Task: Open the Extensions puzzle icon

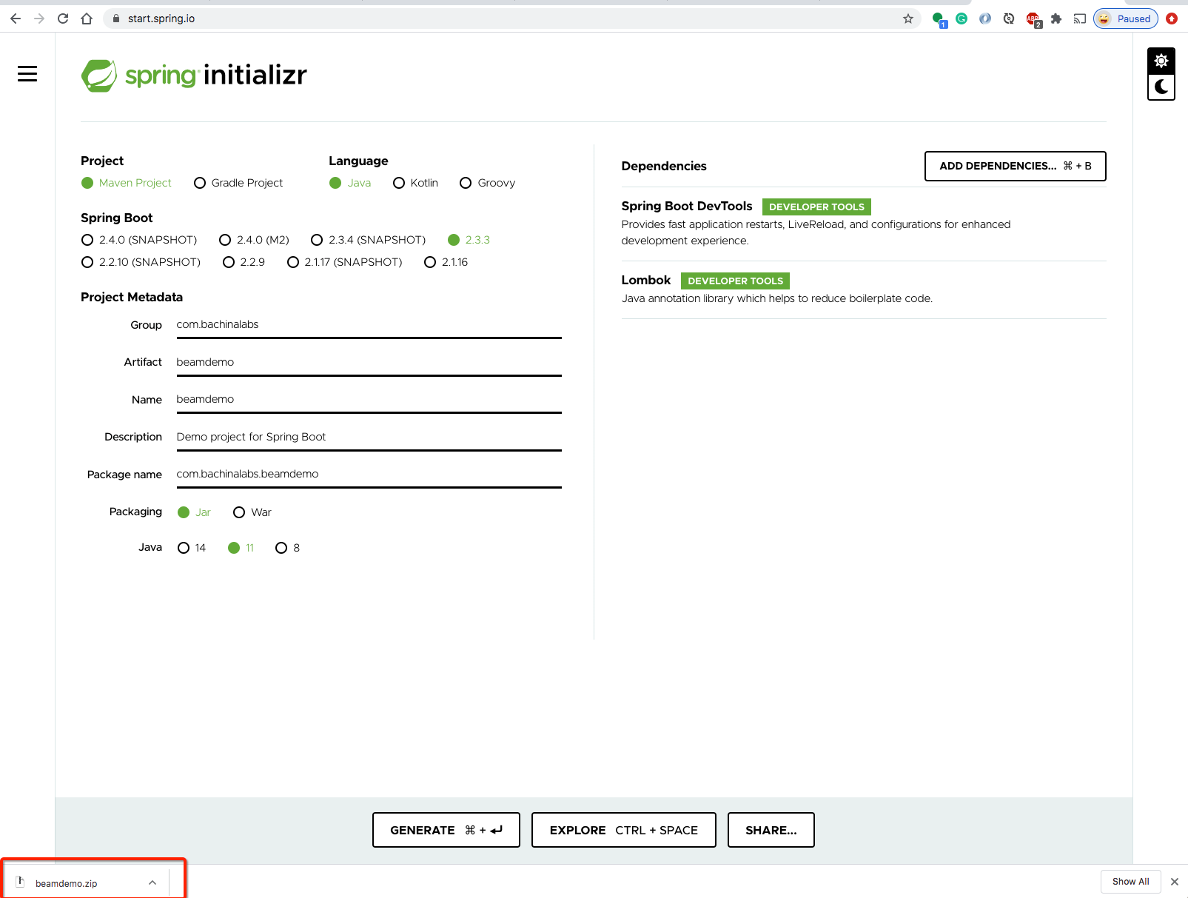Action: pos(1056,19)
